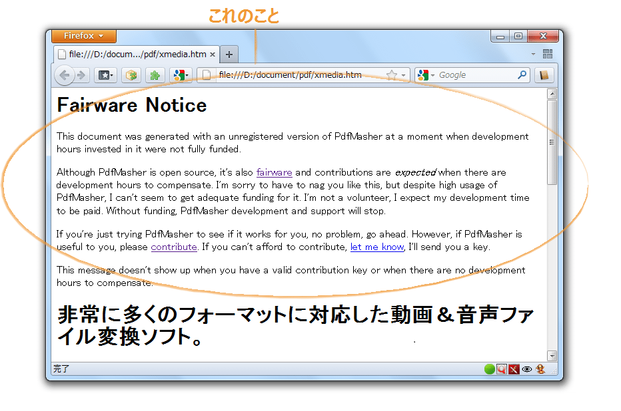Click the scrollbar down arrow
The image size is (621, 411).
click(552, 356)
